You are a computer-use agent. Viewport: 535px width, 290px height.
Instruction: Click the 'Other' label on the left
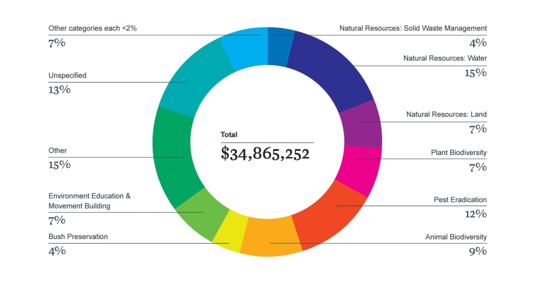pos(57,150)
